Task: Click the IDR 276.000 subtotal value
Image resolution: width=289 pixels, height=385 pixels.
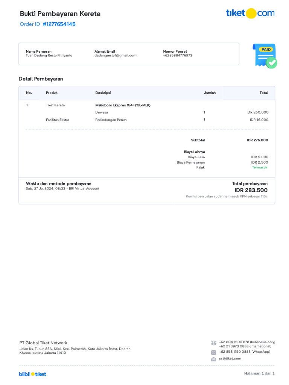Action: click(257, 140)
